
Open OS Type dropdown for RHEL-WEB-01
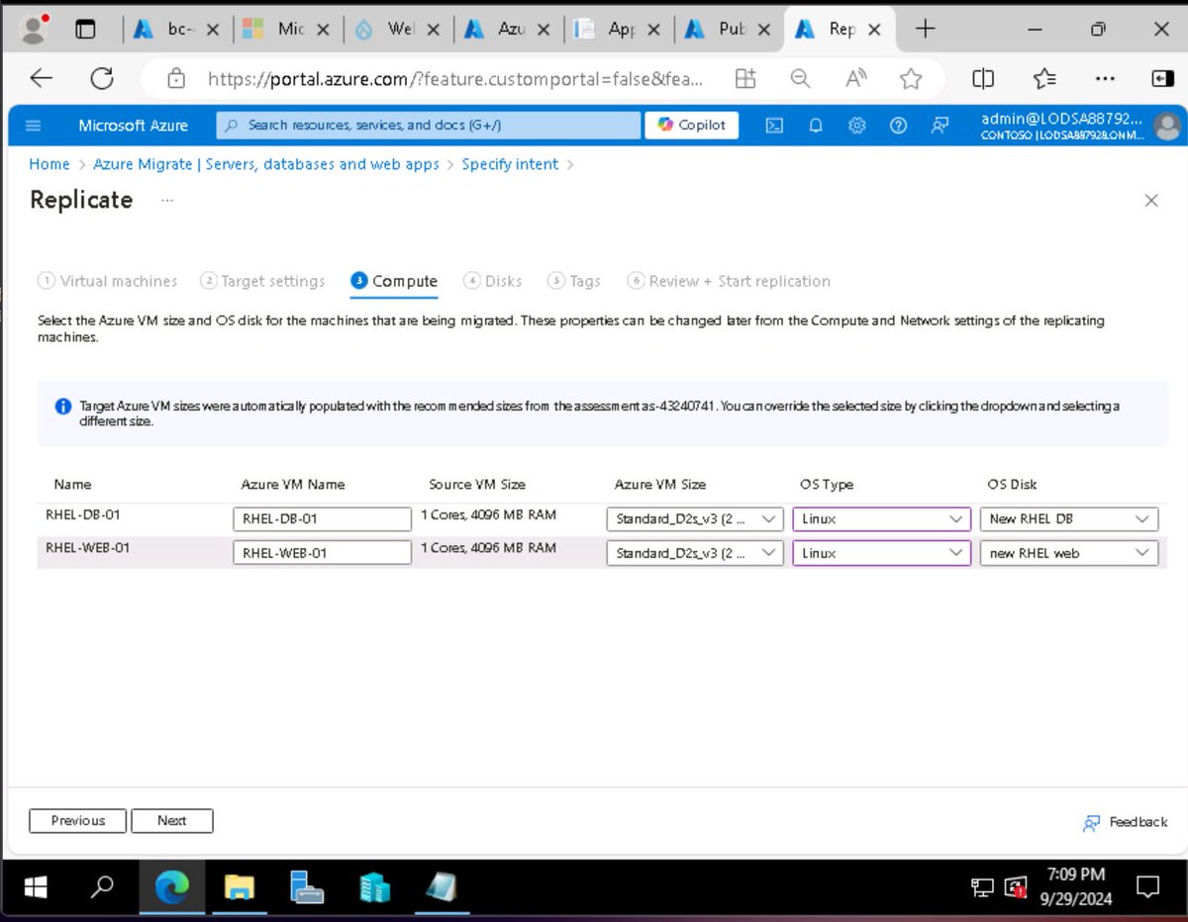pos(881,553)
